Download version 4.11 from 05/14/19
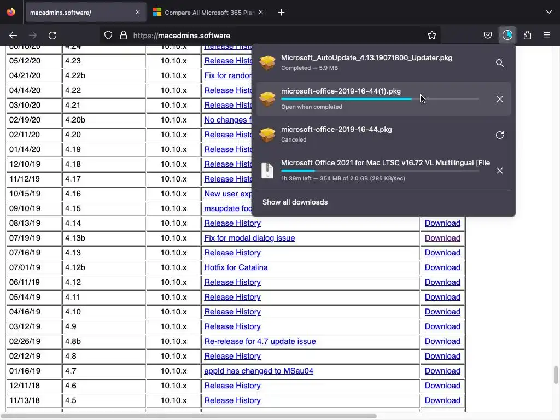 [442, 297]
